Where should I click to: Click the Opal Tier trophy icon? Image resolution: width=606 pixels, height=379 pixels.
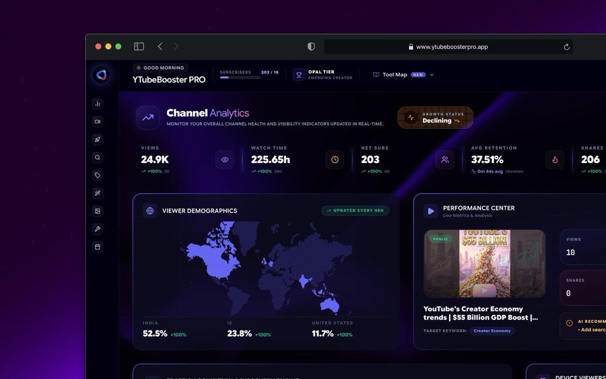pyautogui.click(x=299, y=75)
